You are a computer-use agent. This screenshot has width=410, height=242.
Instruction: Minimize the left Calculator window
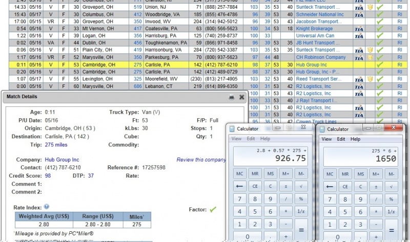coord(278,127)
